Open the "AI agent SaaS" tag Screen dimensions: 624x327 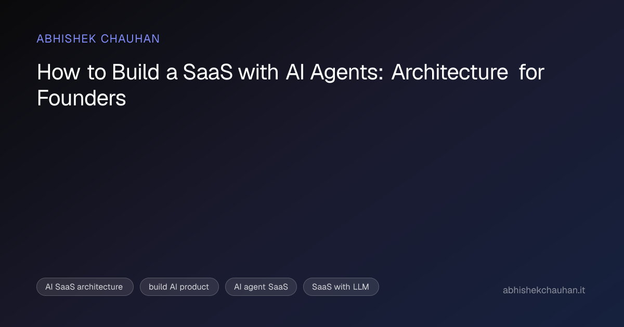point(261,287)
